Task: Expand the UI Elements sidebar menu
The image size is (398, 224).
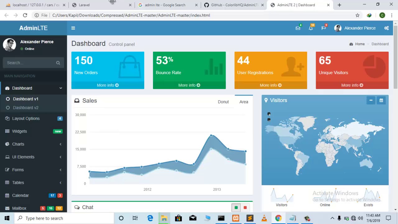Action: tap(34, 157)
